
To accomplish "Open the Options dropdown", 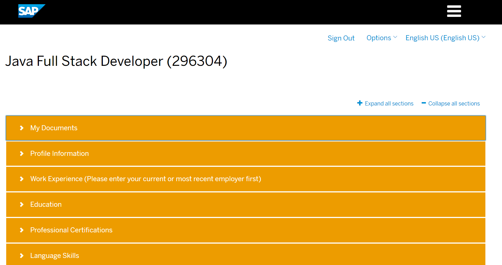I will (382, 38).
